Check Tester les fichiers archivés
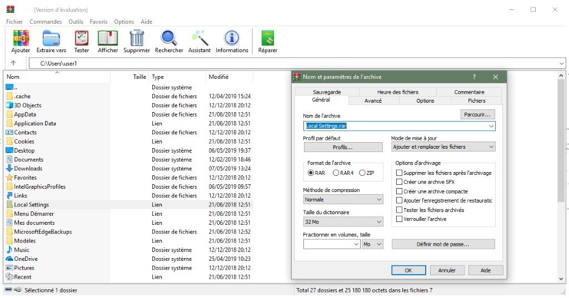The image size is (569, 298). (400, 210)
